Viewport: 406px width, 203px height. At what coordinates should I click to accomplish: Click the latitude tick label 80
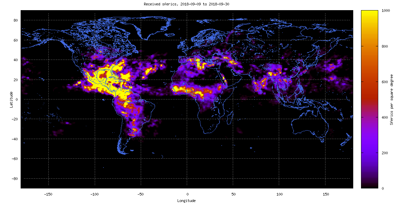tap(16, 20)
